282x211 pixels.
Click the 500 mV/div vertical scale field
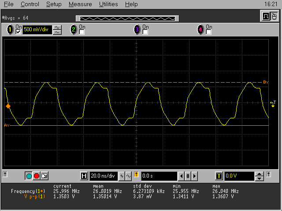pos(37,30)
